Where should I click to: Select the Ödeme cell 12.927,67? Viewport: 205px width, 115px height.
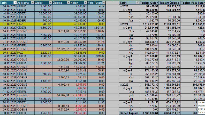61,49
